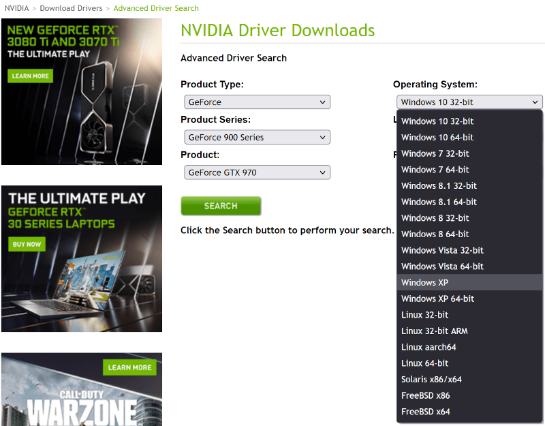Collapse the Operating System dropdown
This screenshot has width=545, height=426.
click(x=469, y=102)
